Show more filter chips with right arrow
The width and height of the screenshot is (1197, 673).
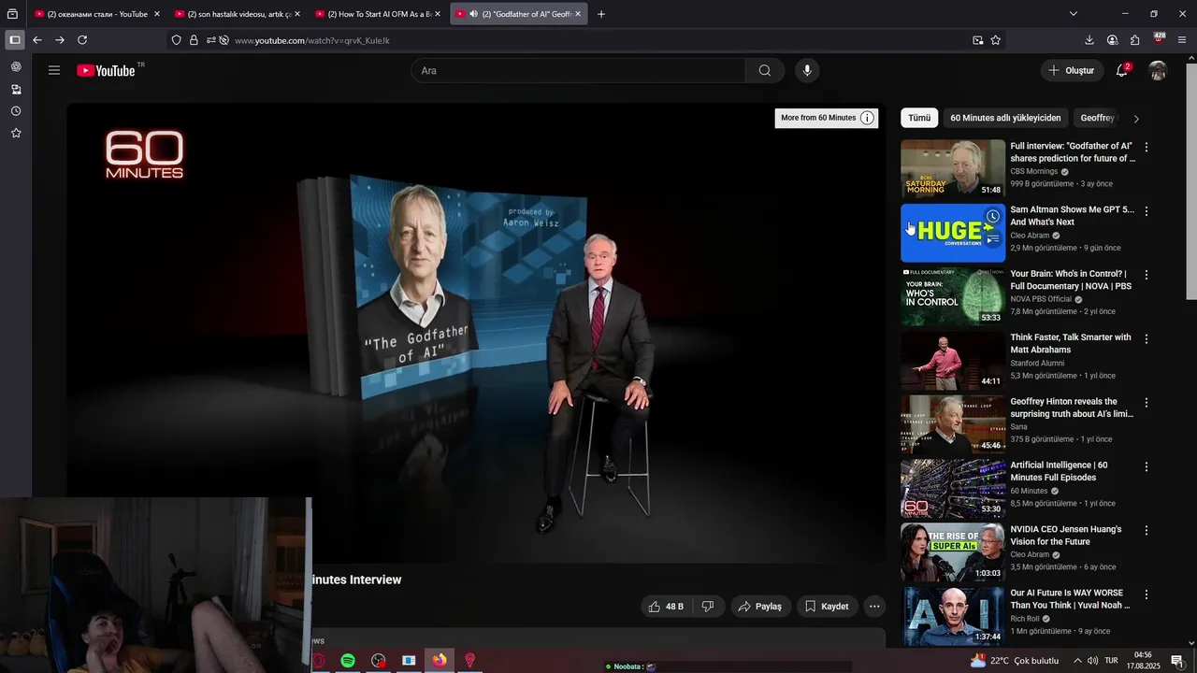[x=1136, y=119]
